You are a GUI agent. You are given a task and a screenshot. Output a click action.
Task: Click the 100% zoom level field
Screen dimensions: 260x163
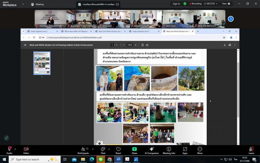[129, 45]
